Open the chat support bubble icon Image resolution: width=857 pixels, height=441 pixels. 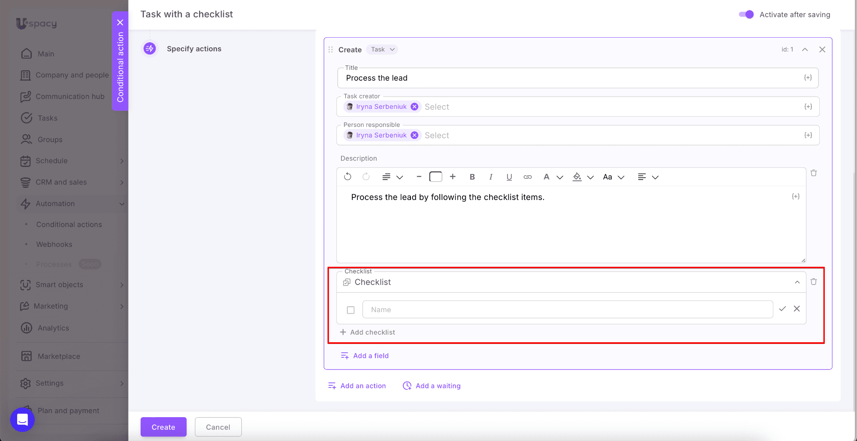(23, 419)
